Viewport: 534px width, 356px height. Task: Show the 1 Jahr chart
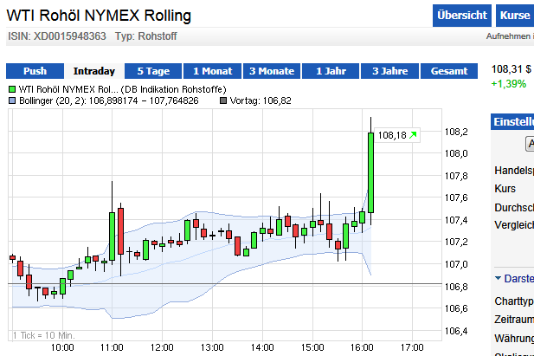point(331,71)
